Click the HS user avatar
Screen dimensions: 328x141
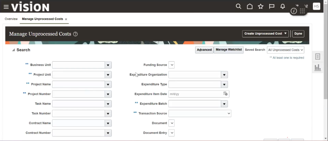pos(316,6)
